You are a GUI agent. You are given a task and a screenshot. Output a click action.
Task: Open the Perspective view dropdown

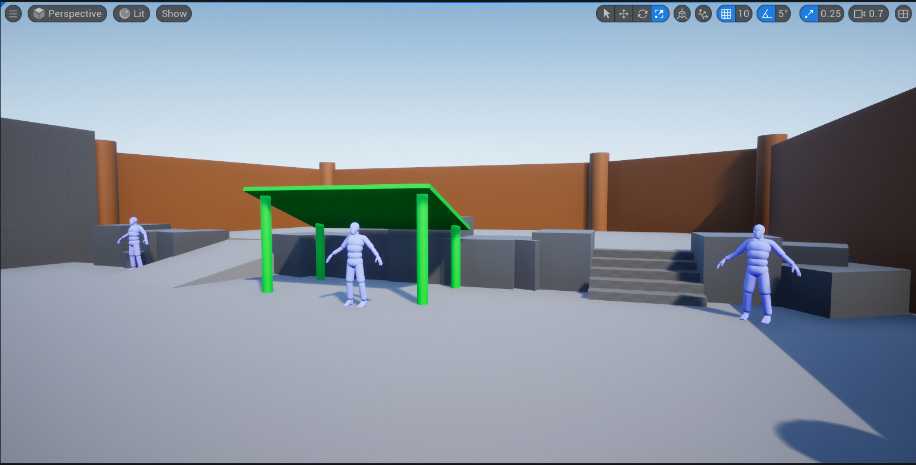(x=66, y=13)
